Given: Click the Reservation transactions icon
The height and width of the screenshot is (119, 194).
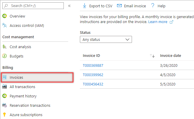Looking at the screenshot, I should [x=4, y=105].
